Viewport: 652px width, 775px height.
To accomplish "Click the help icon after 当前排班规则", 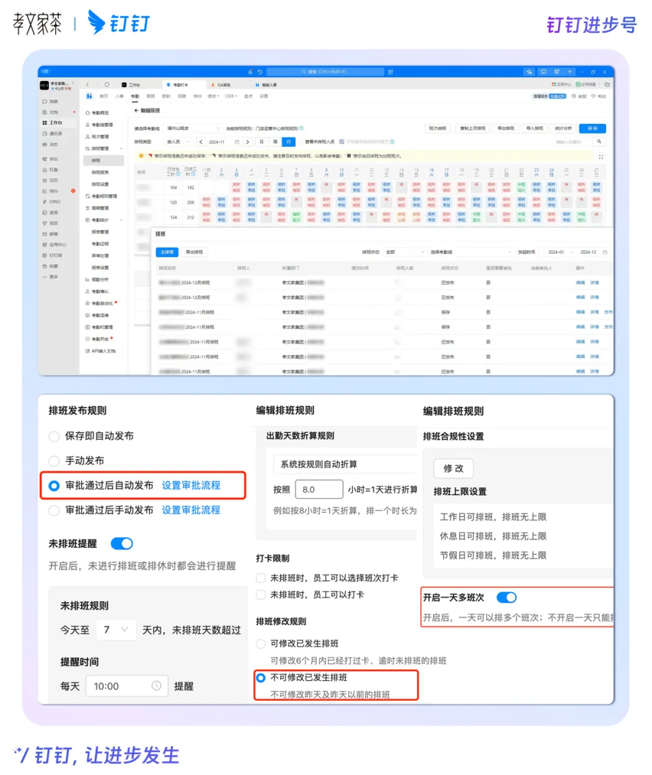I will coord(301,128).
